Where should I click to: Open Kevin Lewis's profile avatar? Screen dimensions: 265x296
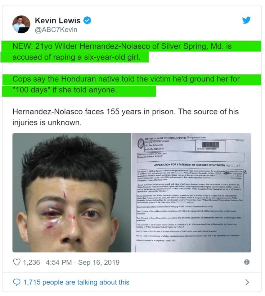[21, 24]
